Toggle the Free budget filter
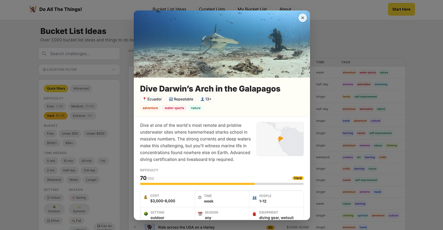 click(x=51, y=134)
